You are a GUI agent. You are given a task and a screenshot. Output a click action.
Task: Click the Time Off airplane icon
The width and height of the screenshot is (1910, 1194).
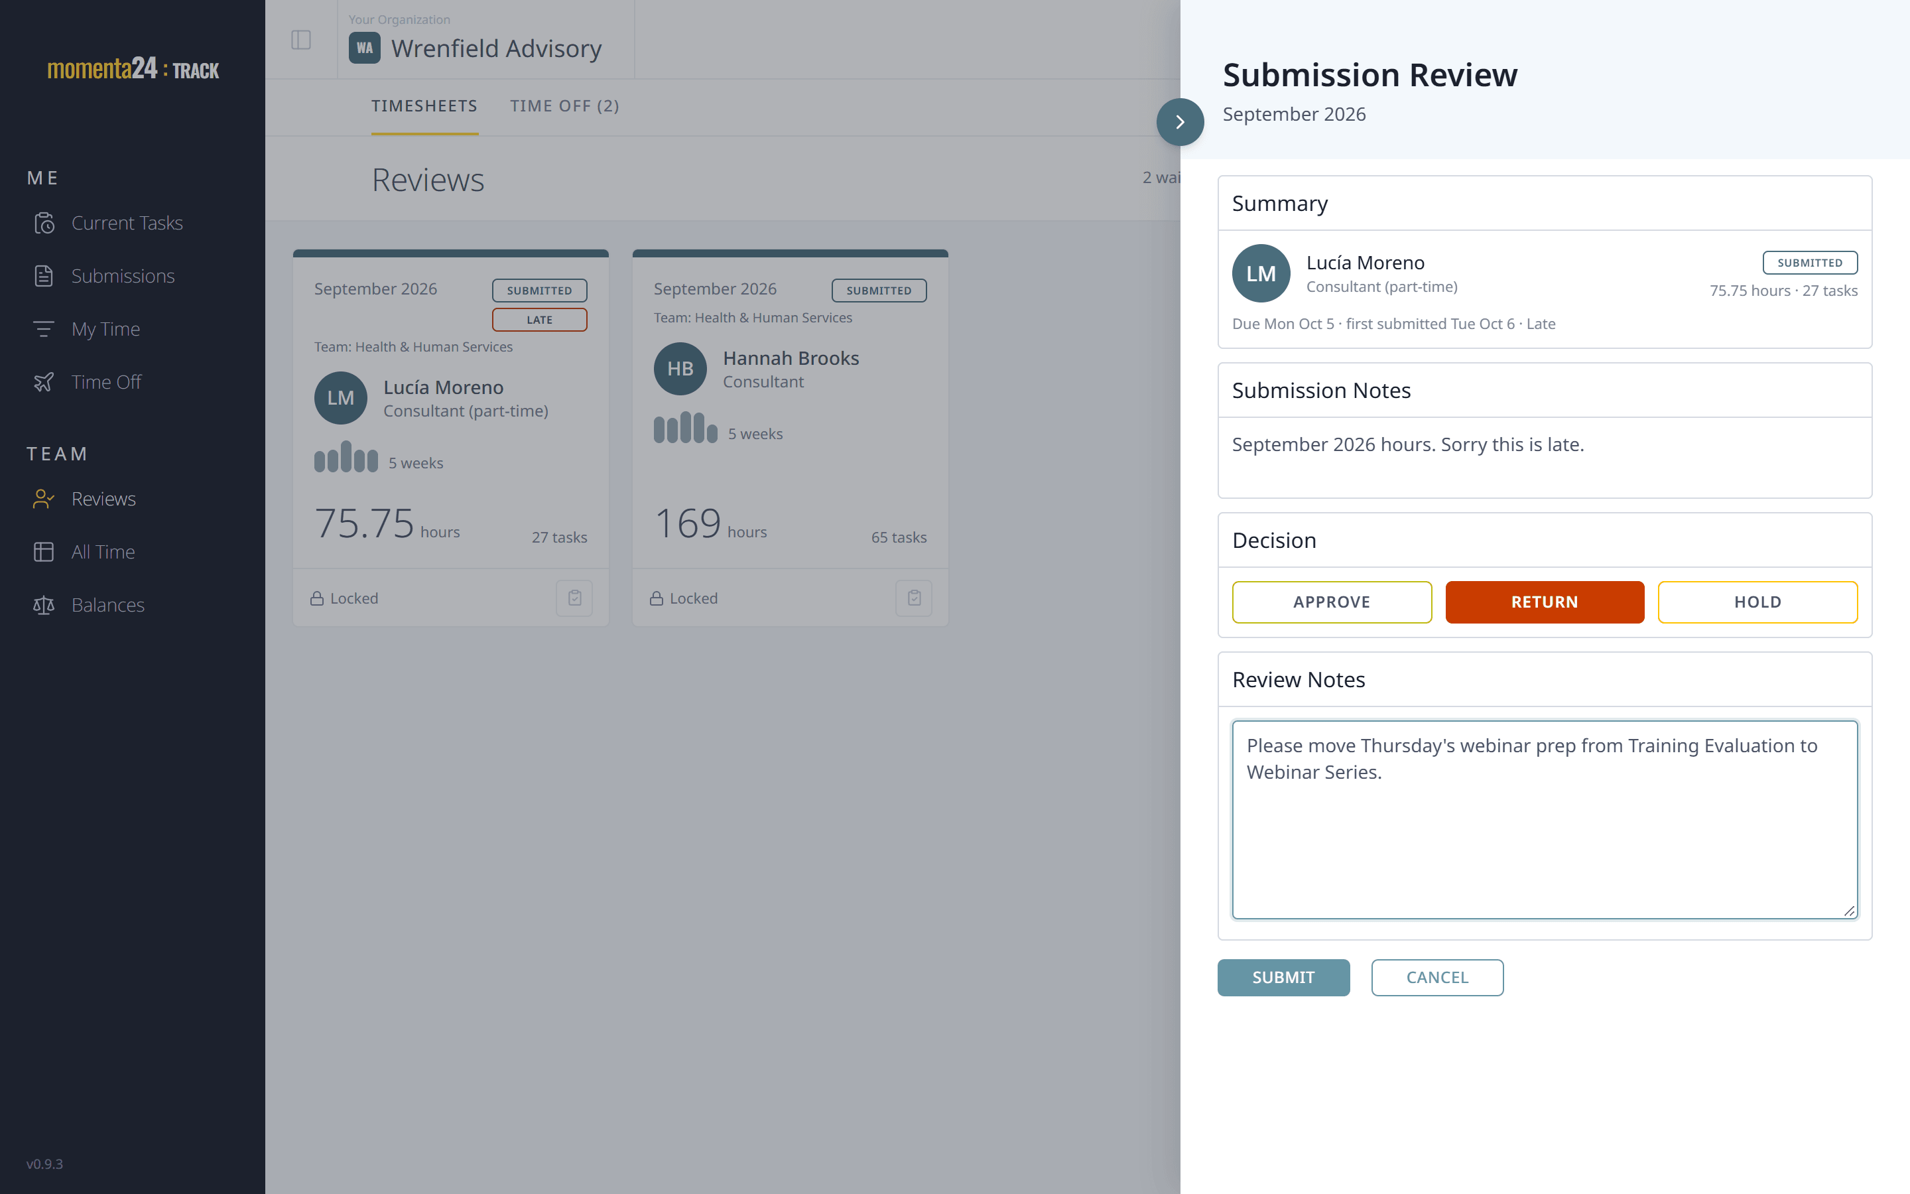click(x=44, y=382)
